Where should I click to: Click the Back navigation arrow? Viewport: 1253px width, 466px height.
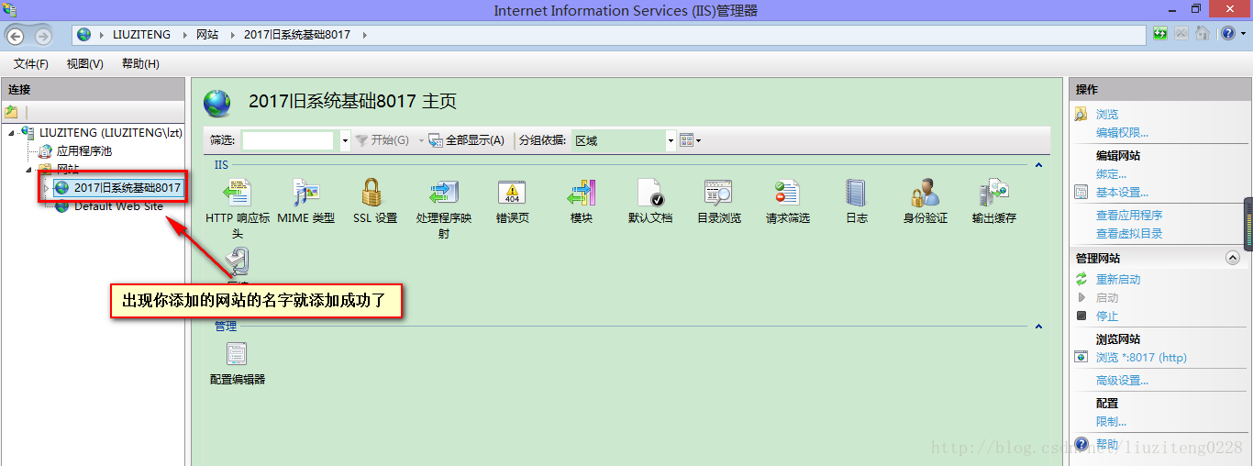click(x=15, y=35)
